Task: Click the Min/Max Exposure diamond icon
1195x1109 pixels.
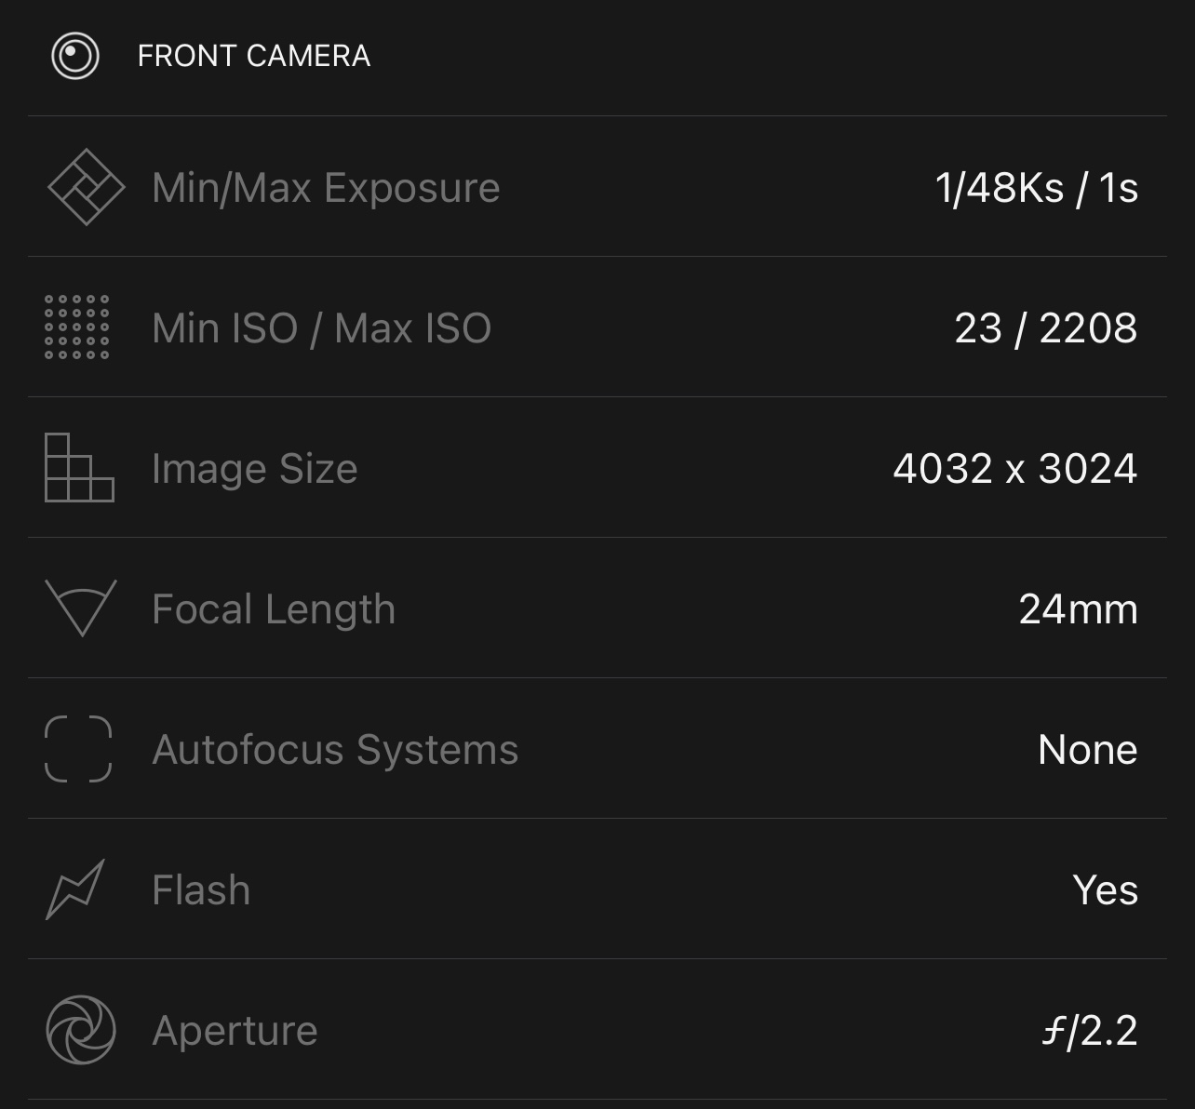Action: coord(86,187)
